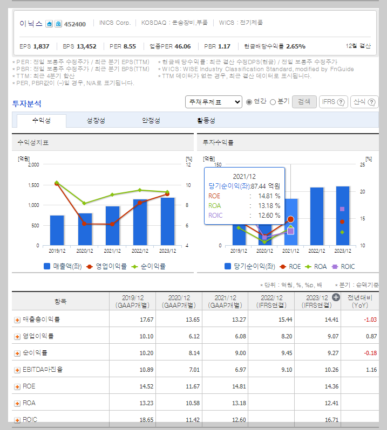Click the -1.03 YoY value for 매출총이익률
The image size is (387, 430).
click(x=370, y=320)
